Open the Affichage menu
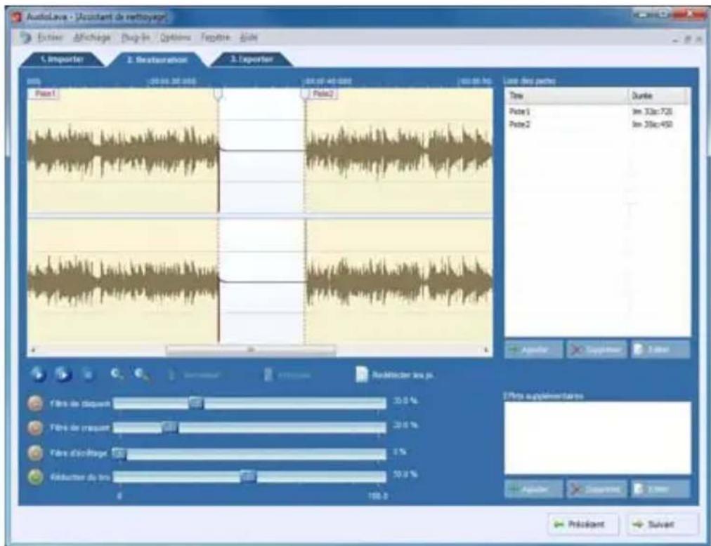 (x=92, y=37)
